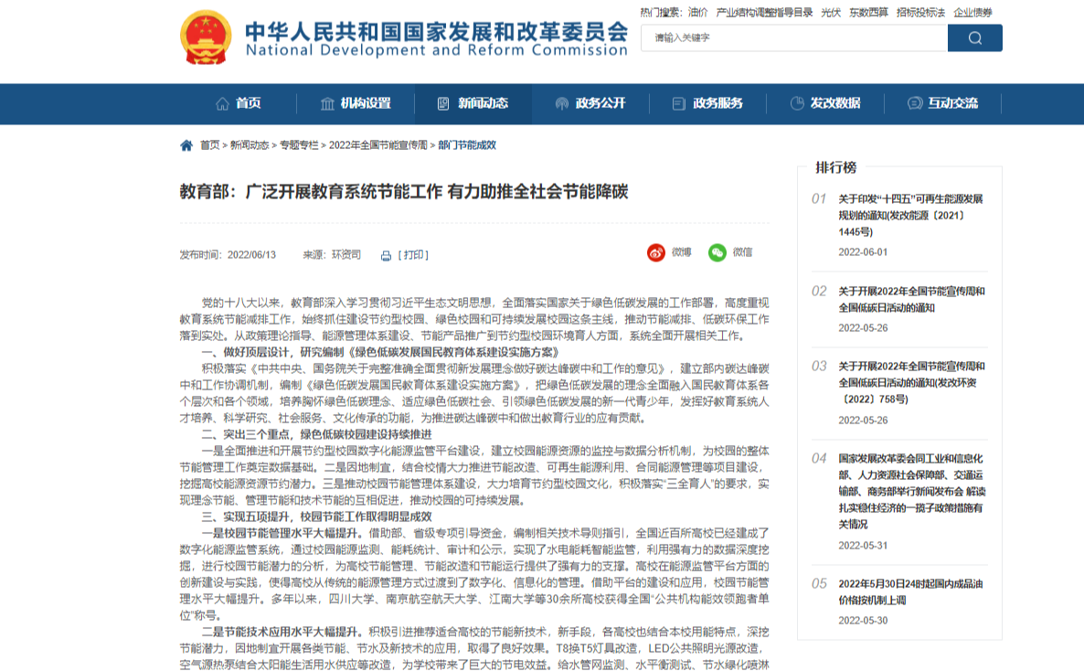Click ranking number 01
The image size is (1084, 671).
(819, 199)
